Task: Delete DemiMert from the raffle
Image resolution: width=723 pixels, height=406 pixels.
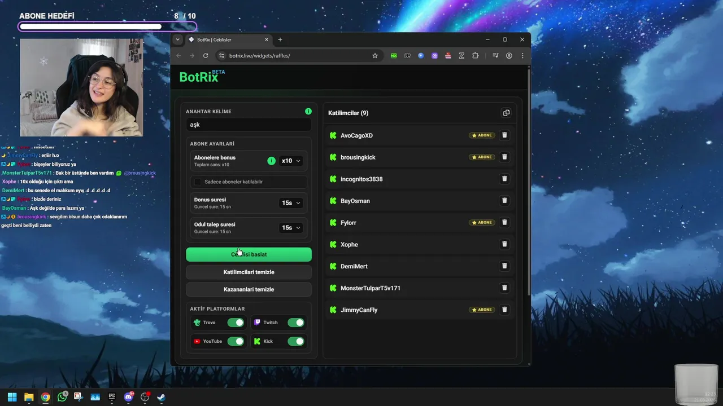Action: click(504, 266)
